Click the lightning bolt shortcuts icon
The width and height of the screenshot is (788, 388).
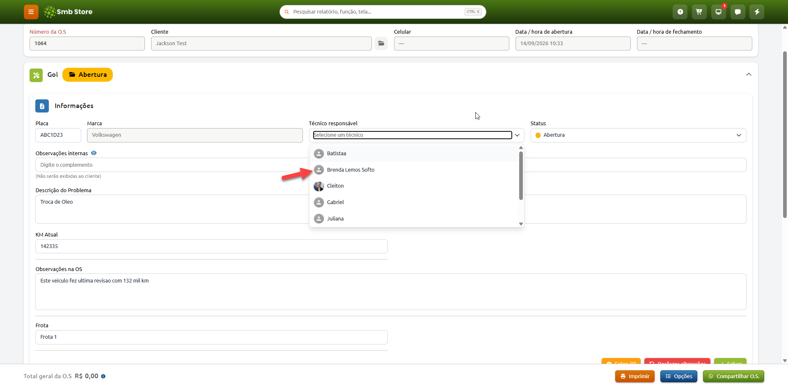(x=757, y=12)
